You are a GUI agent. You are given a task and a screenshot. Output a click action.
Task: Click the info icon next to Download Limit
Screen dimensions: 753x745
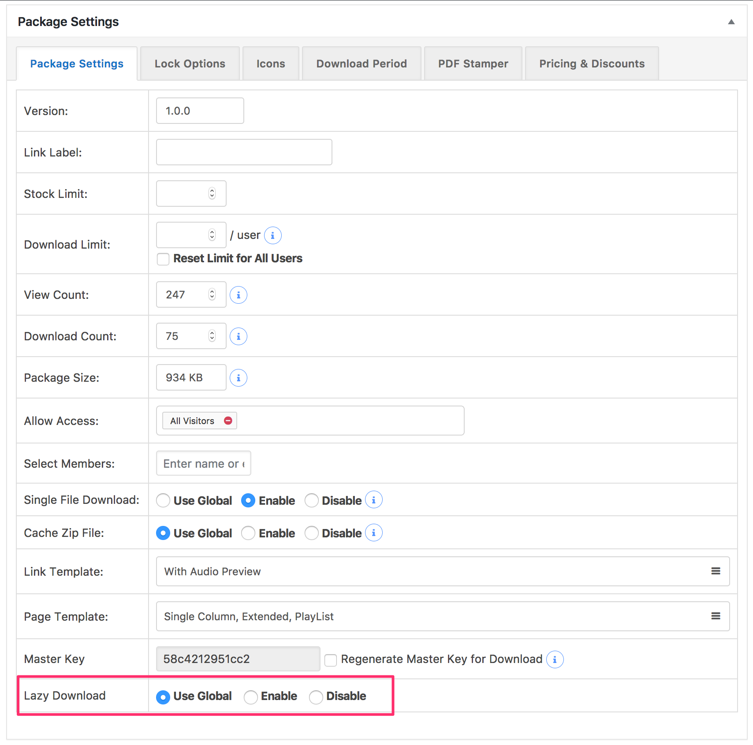coord(272,235)
